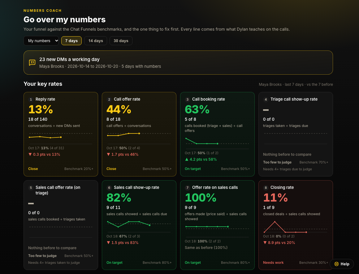Click the 23 new DMs a working day heading

coord(69,59)
